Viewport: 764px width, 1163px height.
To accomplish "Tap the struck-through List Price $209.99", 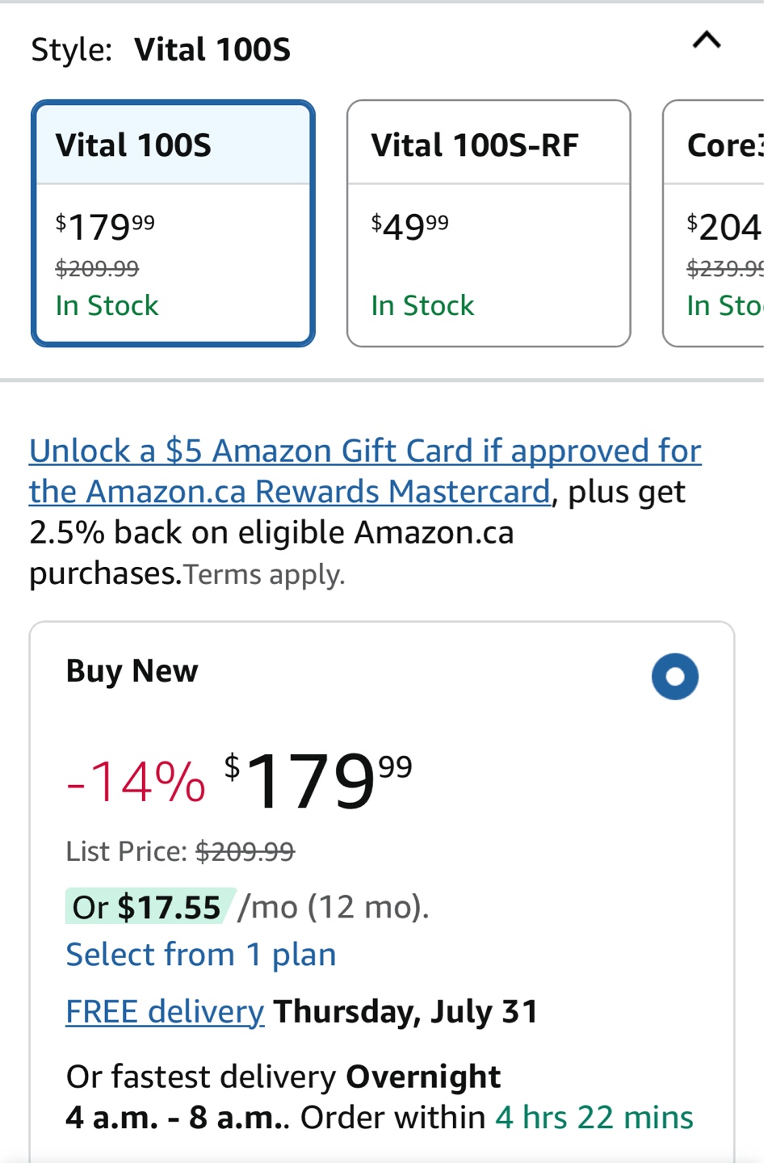I will (x=245, y=851).
